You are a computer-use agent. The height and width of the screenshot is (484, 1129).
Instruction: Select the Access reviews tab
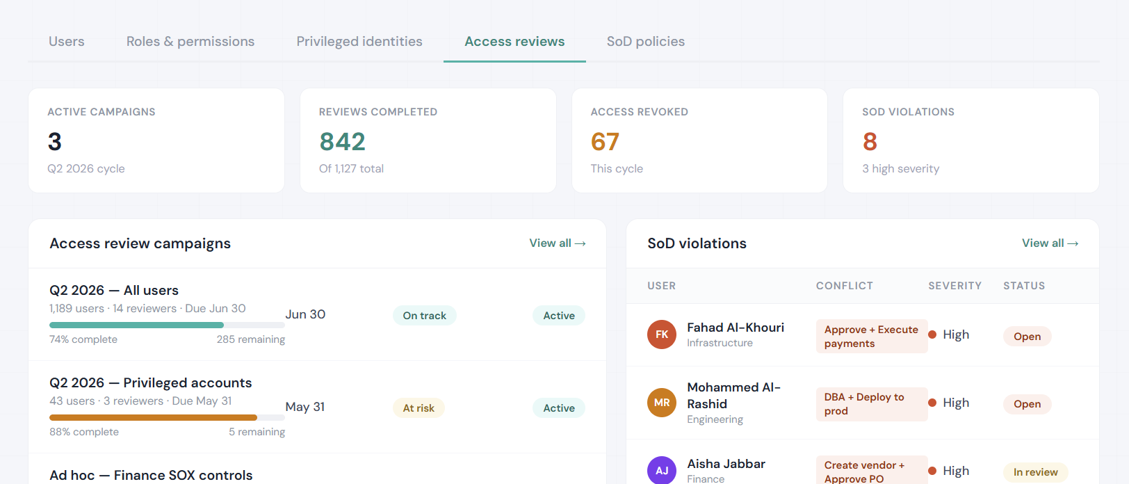[x=514, y=42]
